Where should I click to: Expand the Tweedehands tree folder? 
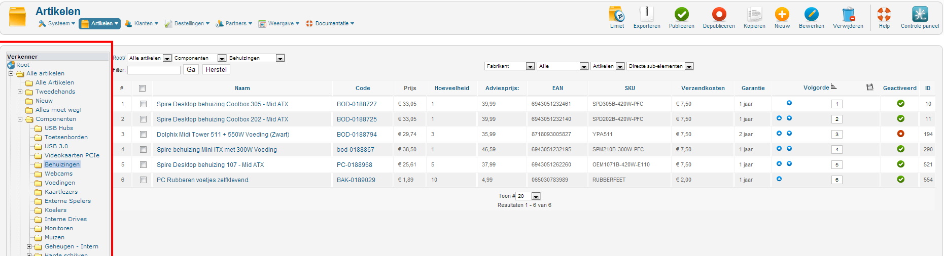click(20, 92)
